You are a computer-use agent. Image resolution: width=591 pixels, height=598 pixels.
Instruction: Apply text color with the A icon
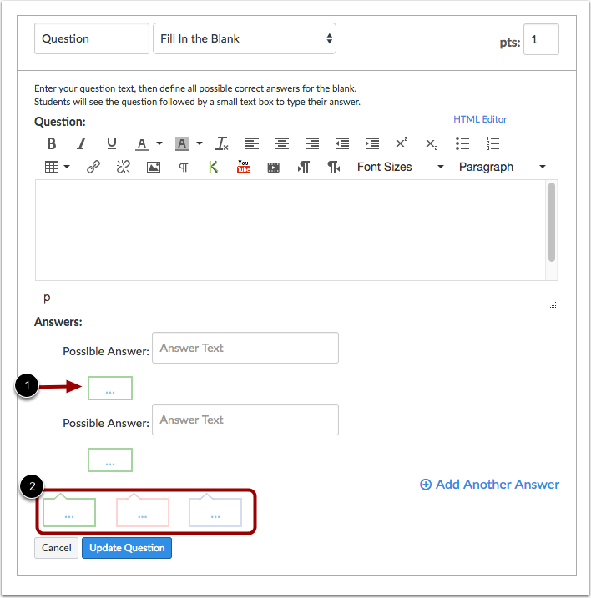142,143
